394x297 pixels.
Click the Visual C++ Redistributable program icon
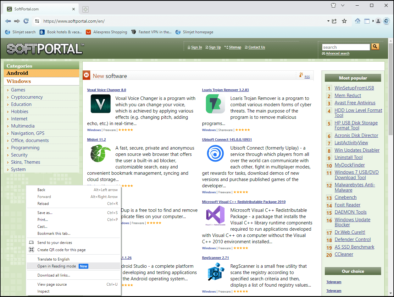point(215,216)
